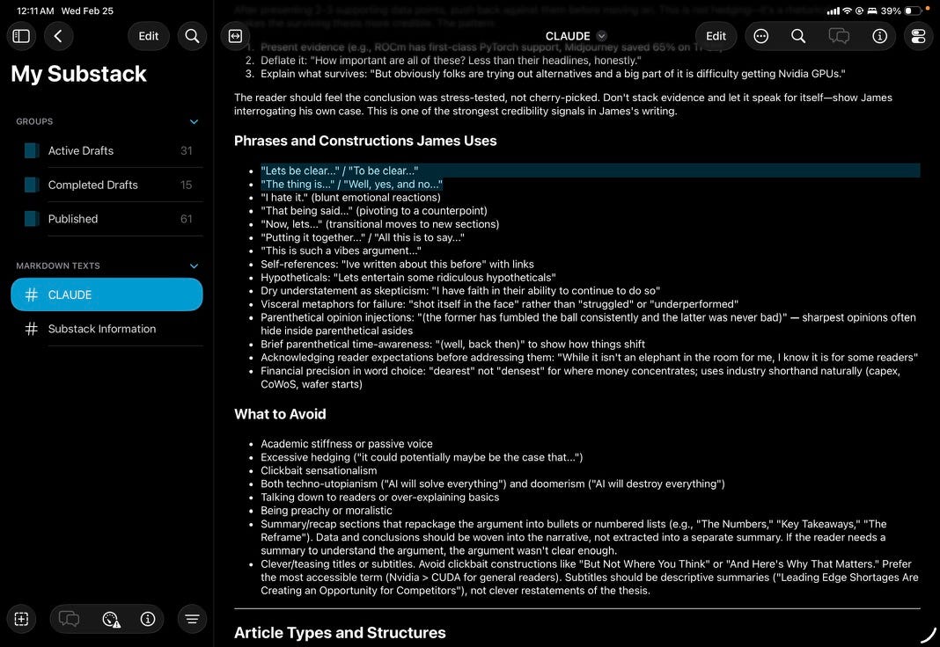Click the Article Types and Structures heading

pos(340,633)
